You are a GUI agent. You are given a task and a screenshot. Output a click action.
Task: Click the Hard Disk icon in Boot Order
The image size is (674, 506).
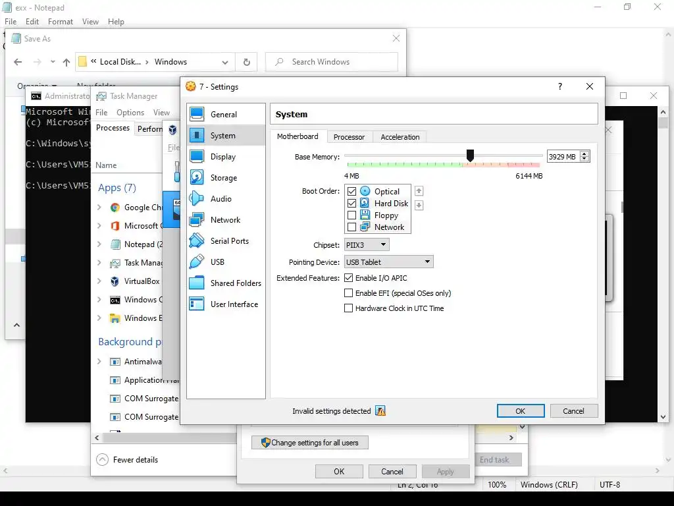point(365,203)
